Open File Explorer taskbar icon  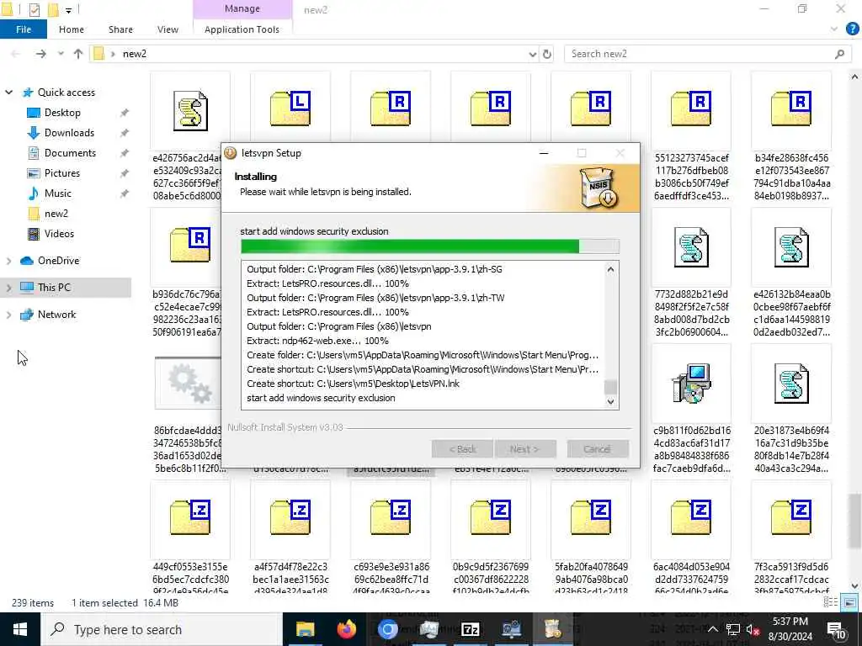(x=305, y=629)
